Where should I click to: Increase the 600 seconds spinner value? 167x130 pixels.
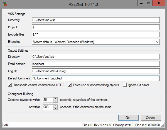pyautogui.click(x=55, y=106)
